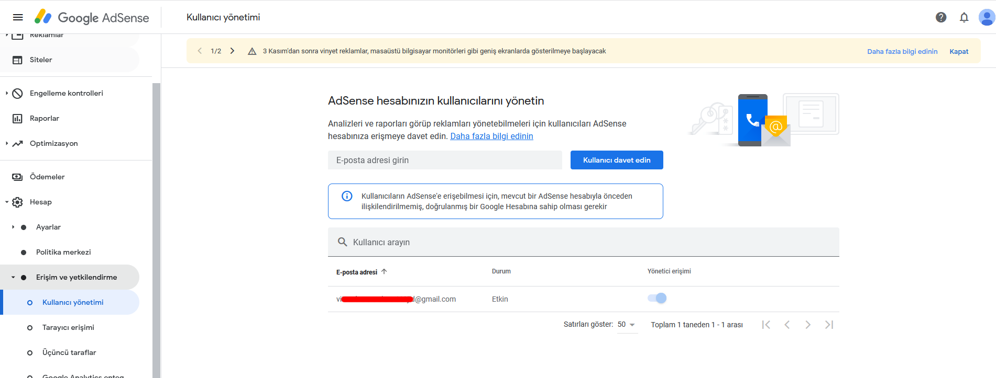Click the Google AdSense logo
This screenshot has height=378, width=996.
92,17
